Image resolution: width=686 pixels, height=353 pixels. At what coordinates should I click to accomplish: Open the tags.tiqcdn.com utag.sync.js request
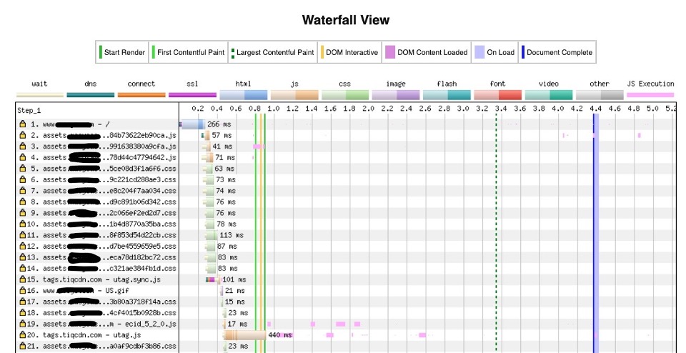[101, 279]
